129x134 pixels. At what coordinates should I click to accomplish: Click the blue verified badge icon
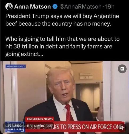[x=55, y=6]
